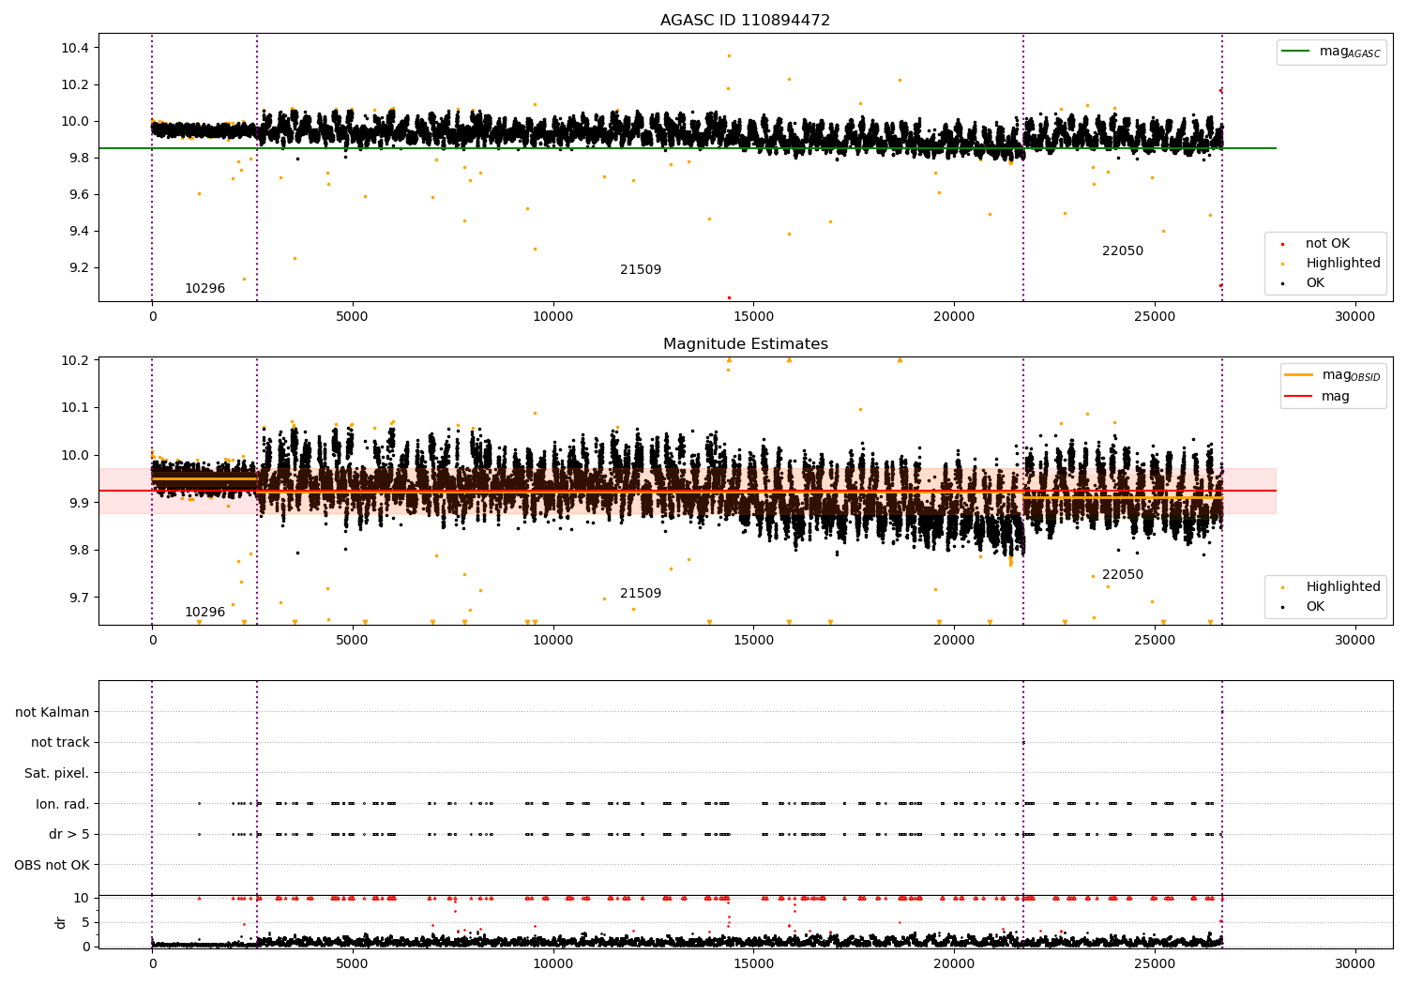The image size is (1407, 985).
Task: Click 'not OK' legend entry in top plot
Action: tap(1327, 244)
